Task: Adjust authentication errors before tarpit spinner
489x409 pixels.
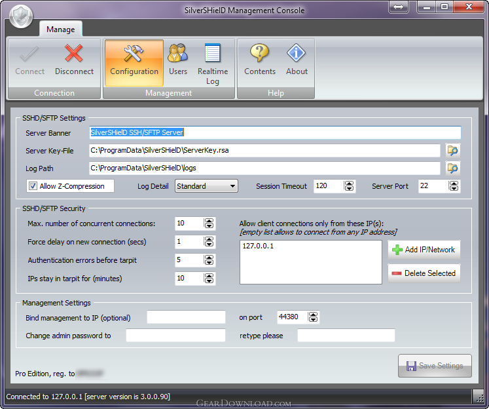Action: [209, 260]
